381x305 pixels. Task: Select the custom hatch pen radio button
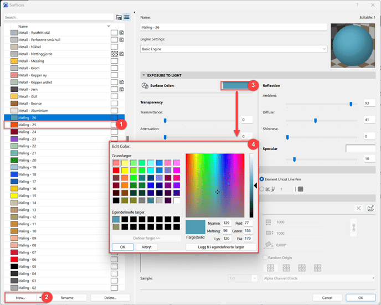pyautogui.click(x=262, y=189)
